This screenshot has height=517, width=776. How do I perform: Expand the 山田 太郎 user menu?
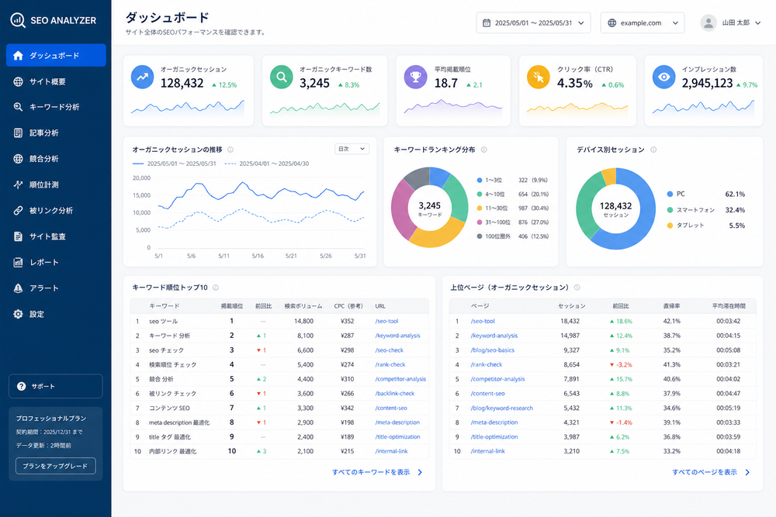coord(730,22)
